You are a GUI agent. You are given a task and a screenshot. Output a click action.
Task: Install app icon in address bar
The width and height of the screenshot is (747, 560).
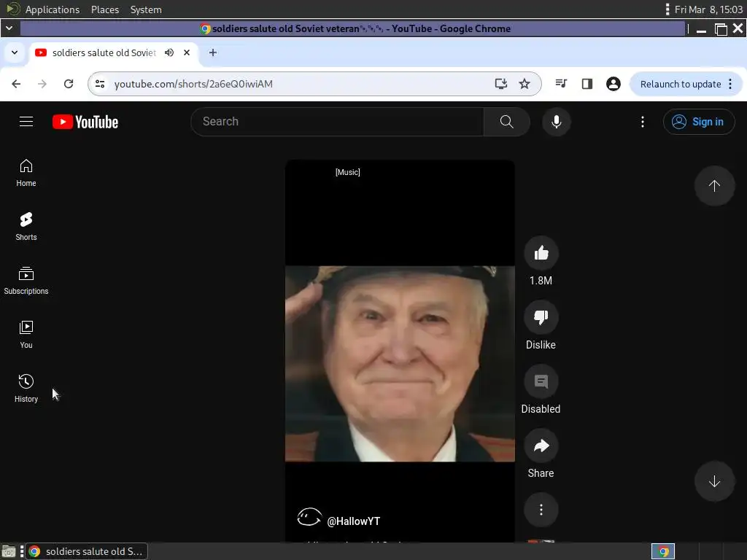coord(500,84)
